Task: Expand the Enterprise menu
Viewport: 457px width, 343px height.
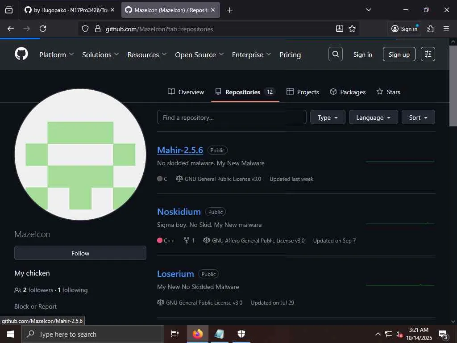Action: pos(252,54)
